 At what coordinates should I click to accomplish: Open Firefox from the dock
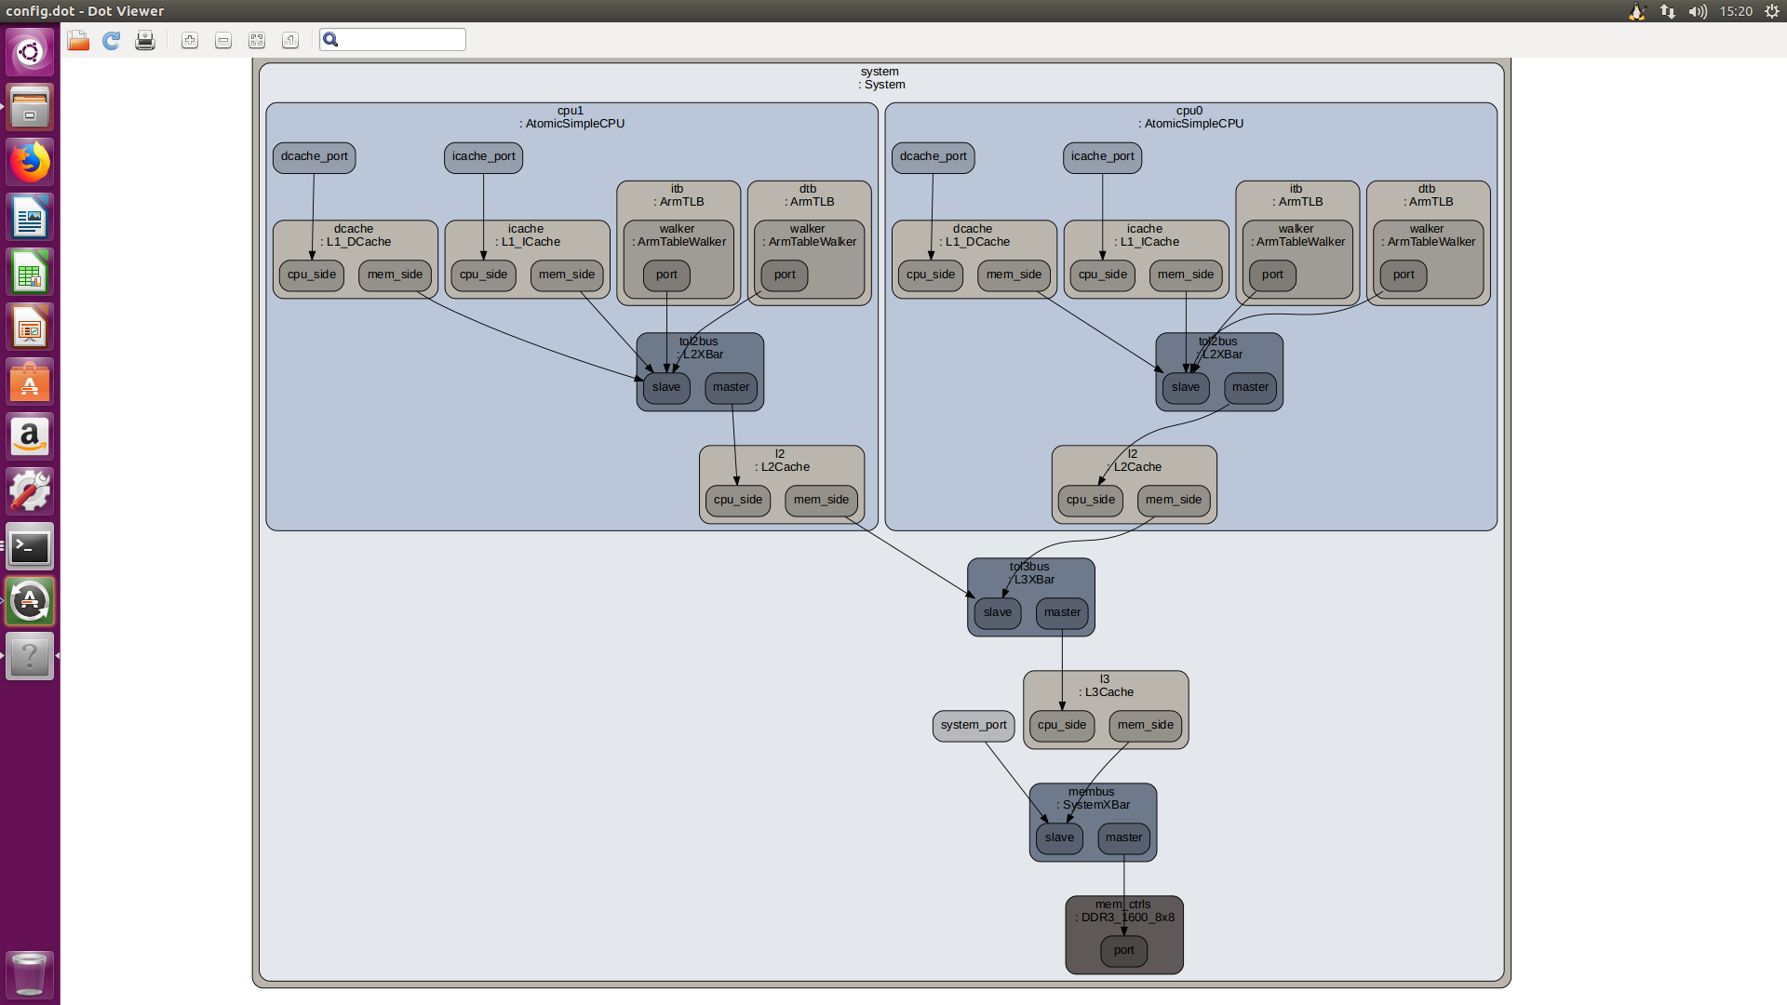click(x=30, y=163)
